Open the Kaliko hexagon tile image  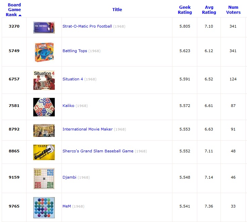click(x=44, y=107)
